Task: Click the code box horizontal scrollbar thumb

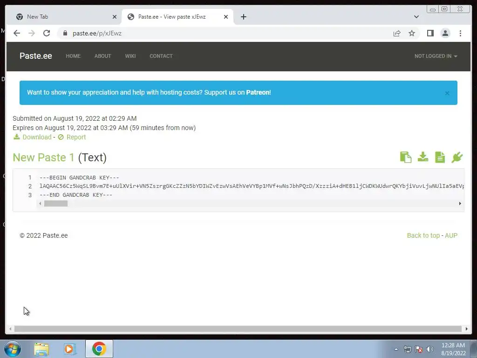Action: coord(56,203)
